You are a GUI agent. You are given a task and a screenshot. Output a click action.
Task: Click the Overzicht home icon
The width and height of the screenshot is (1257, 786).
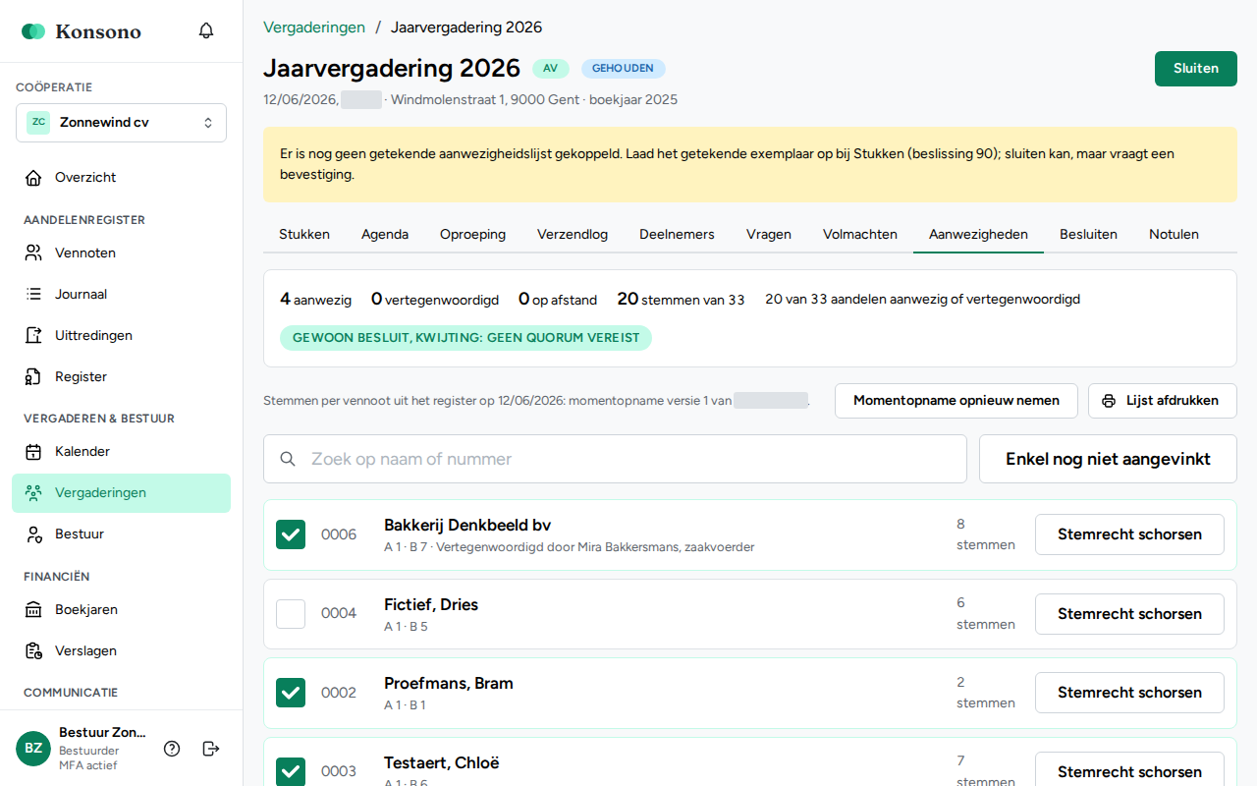[33, 178]
